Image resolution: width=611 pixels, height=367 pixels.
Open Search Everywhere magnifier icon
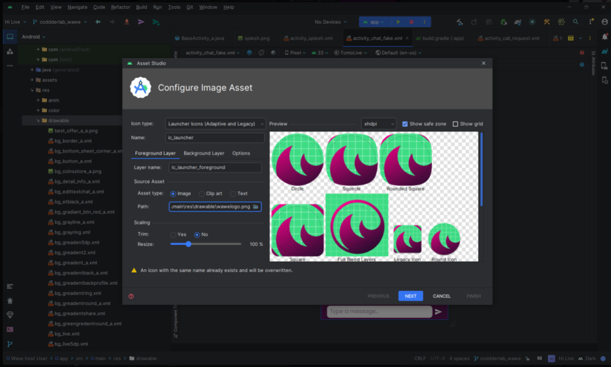pos(576,22)
